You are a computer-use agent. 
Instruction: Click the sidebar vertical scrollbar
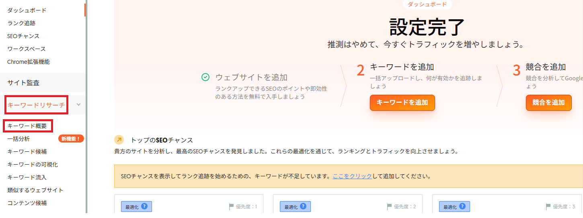86,106
